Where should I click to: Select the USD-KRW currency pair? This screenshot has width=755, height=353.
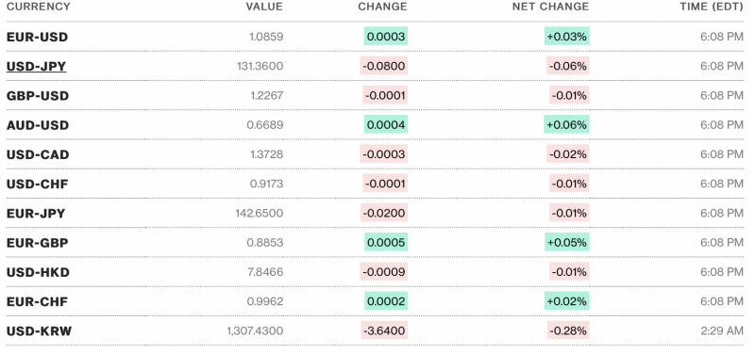point(39,331)
